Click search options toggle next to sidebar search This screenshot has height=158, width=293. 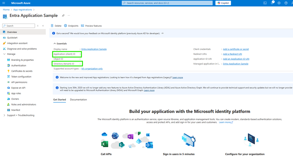click(x=38, y=26)
